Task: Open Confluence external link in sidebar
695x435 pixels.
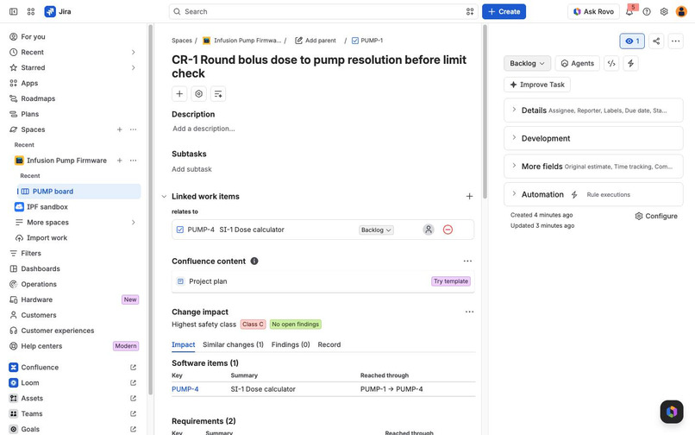Action: click(133, 367)
